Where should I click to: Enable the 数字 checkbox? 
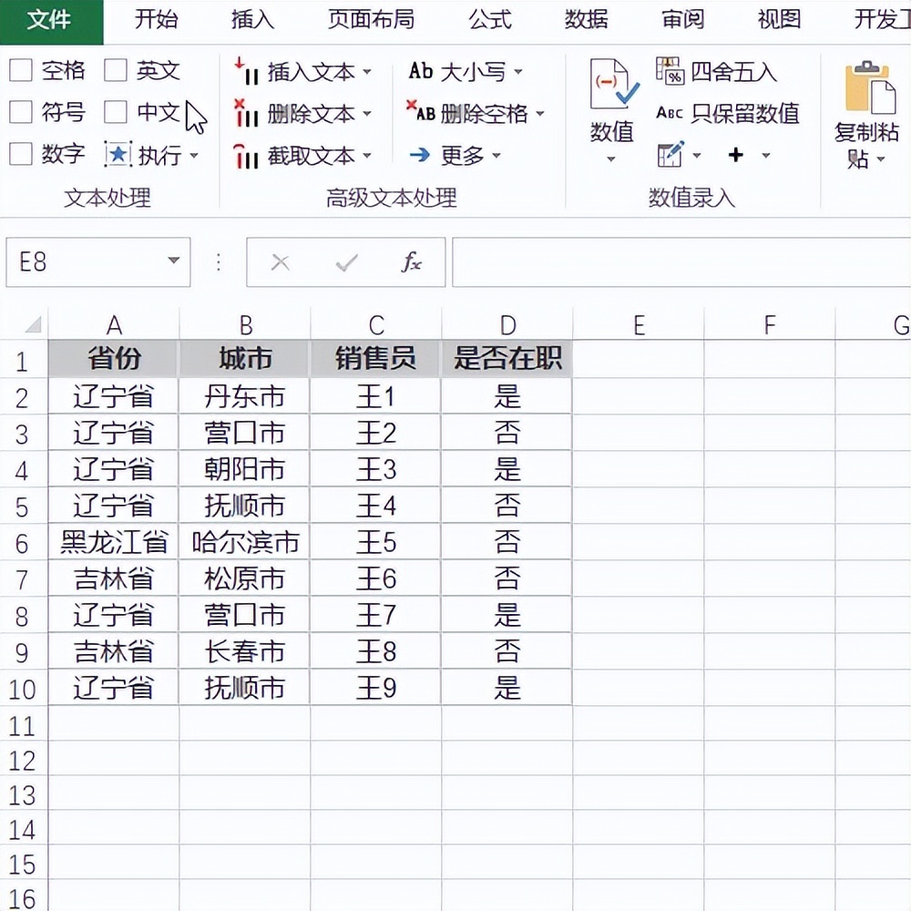coord(20,153)
